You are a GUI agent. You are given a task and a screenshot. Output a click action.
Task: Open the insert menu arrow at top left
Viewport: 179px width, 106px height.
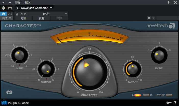coord(3,2)
